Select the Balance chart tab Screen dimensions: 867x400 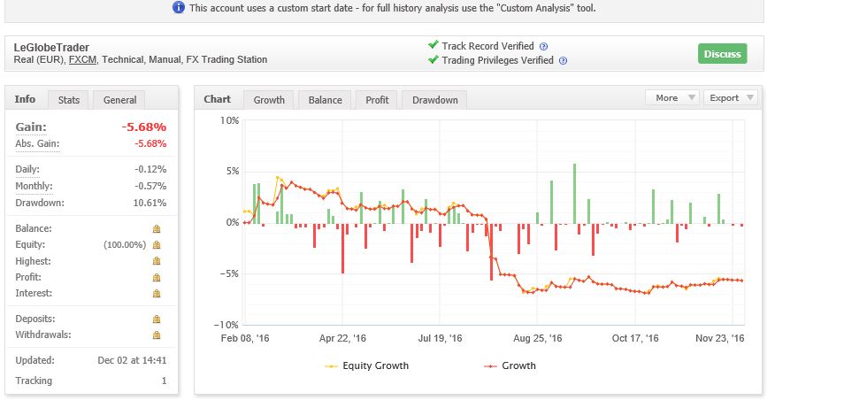click(x=325, y=100)
